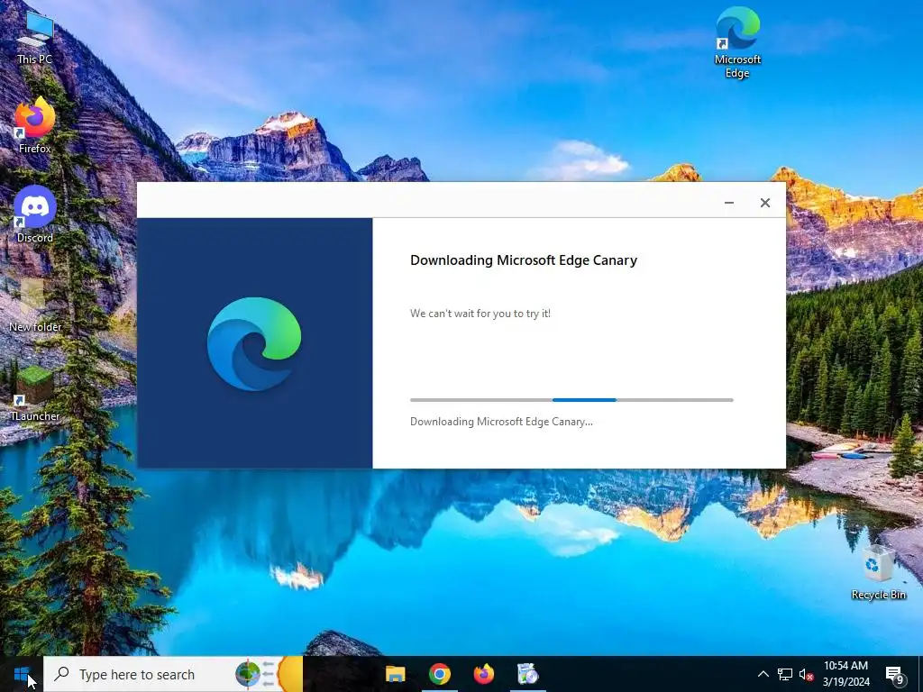Switch to the installer taskbar icon

click(x=528, y=674)
